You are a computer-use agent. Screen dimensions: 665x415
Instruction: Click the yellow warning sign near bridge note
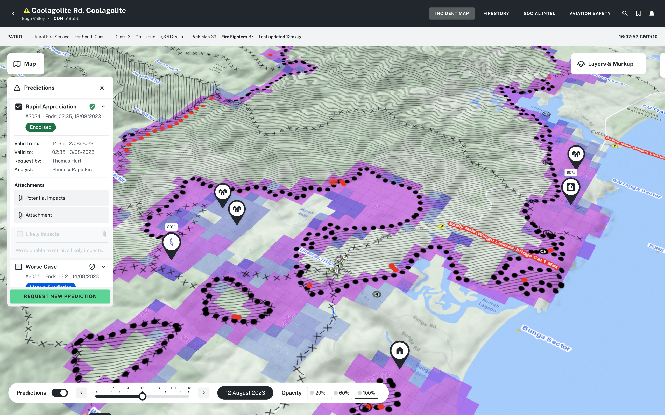point(441,227)
